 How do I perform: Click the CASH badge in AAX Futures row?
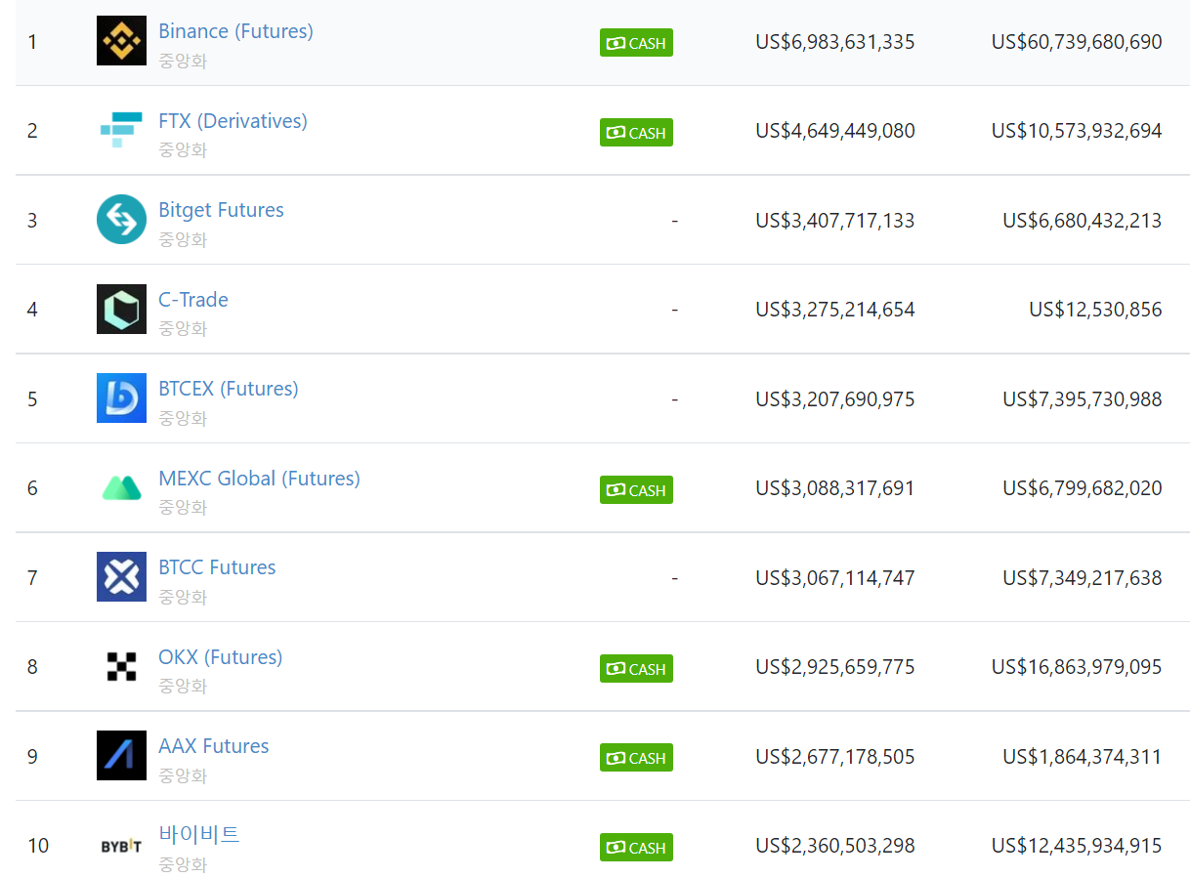pos(636,758)
